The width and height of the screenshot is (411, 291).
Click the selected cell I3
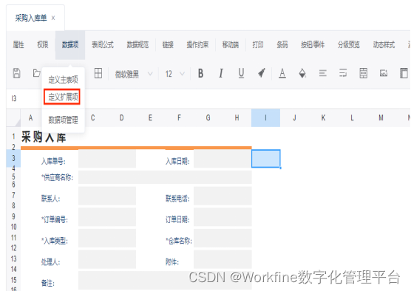tap(266, 159)
